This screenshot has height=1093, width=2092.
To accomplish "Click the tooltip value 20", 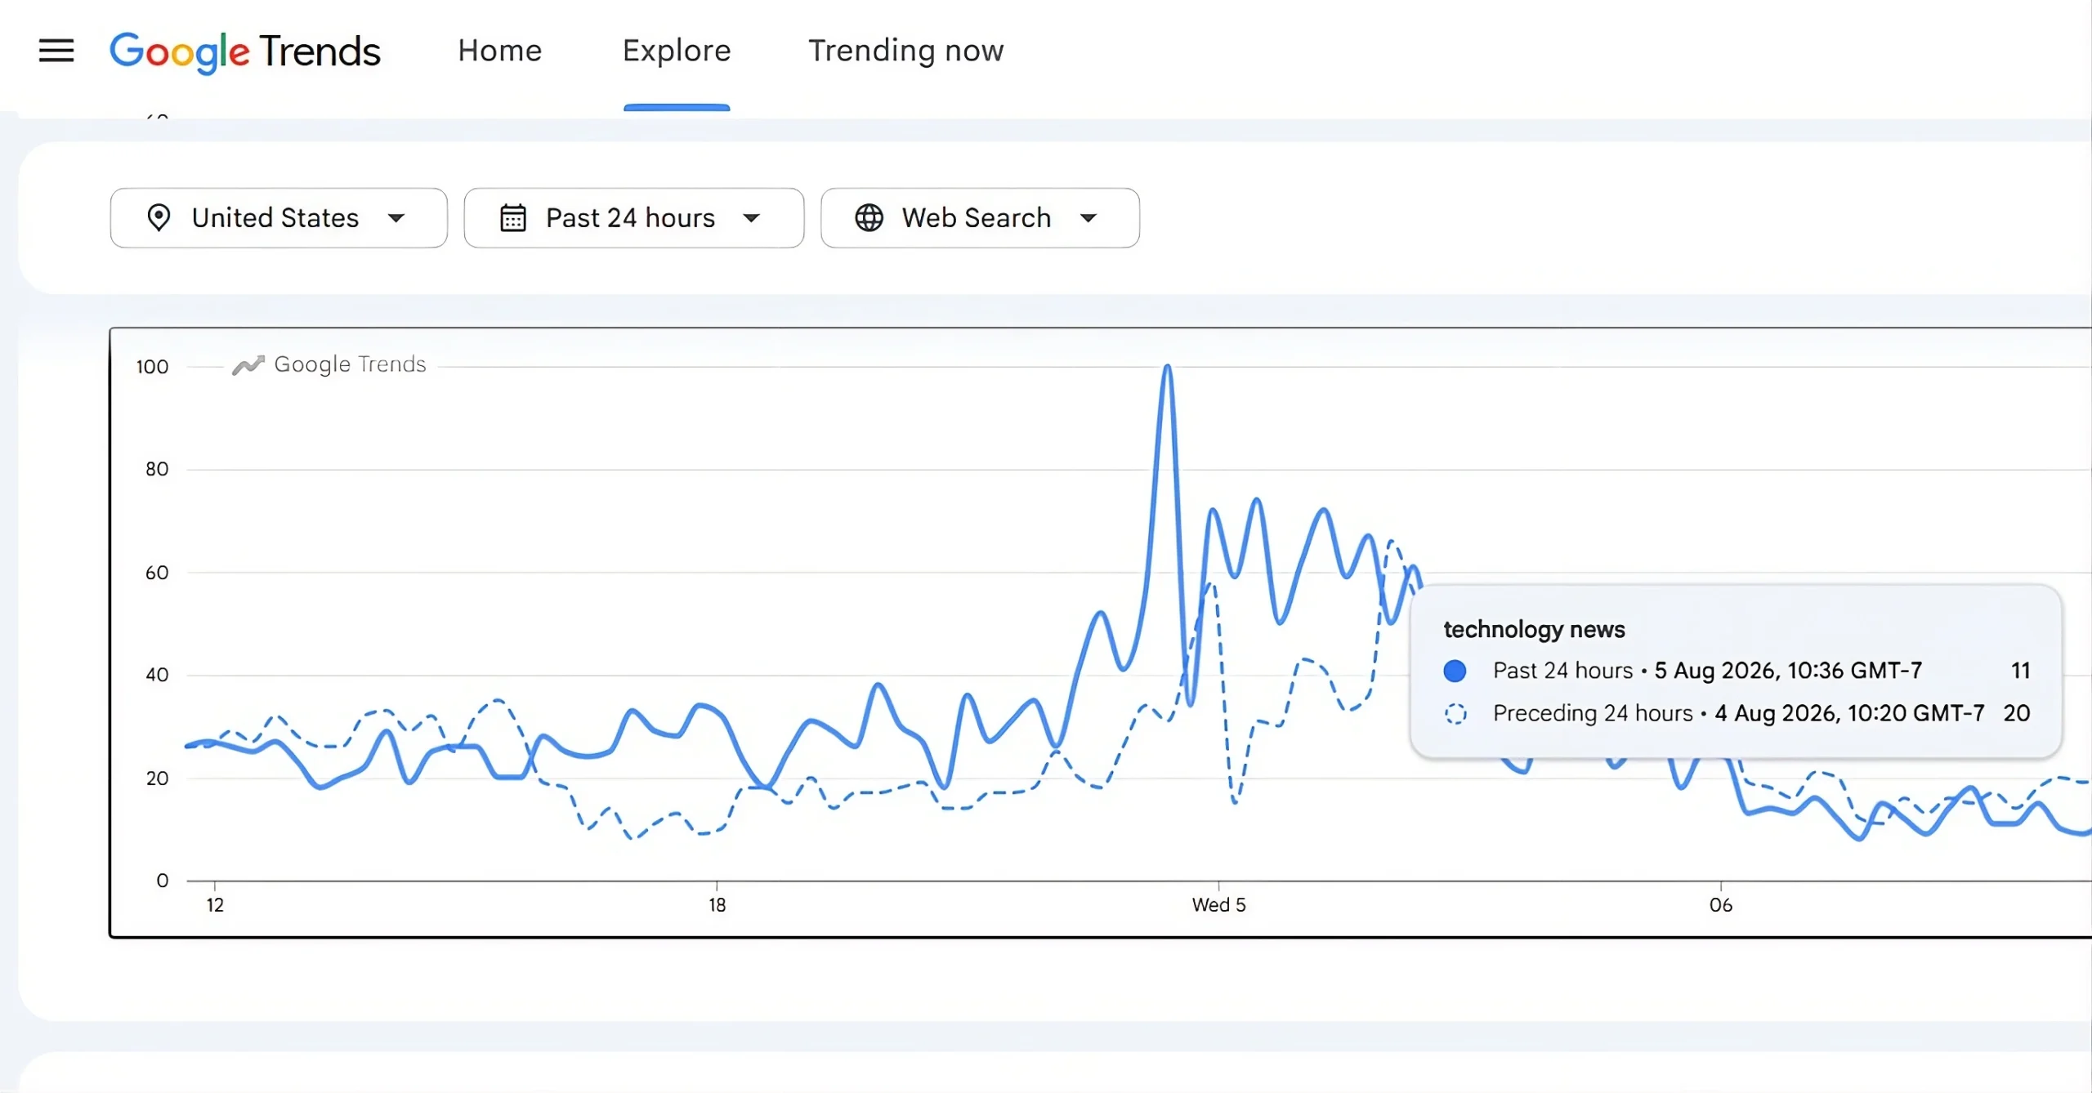I will pyautogui.click(x=2017, y=713).
